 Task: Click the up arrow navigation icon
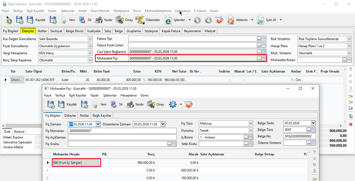[197, 20]
